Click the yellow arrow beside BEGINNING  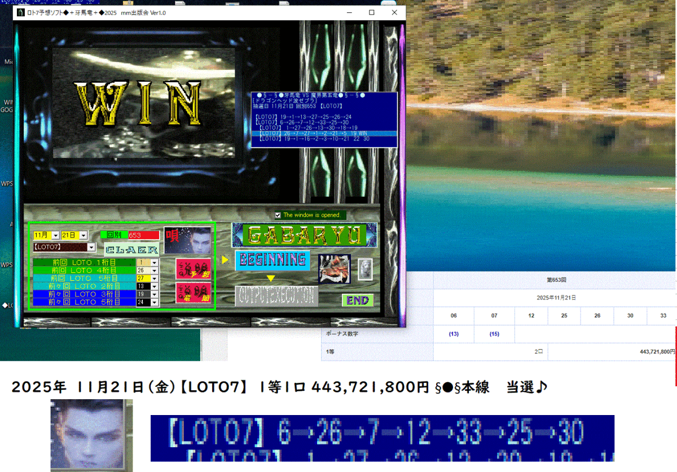pos(224,260)
